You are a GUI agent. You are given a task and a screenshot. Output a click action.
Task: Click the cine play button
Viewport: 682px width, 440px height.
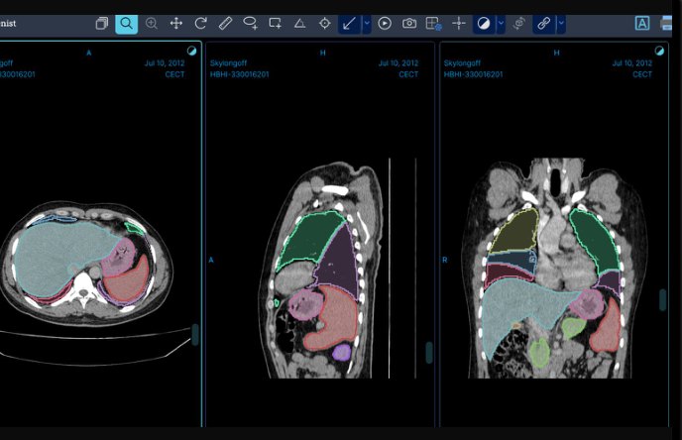(385, 24)
